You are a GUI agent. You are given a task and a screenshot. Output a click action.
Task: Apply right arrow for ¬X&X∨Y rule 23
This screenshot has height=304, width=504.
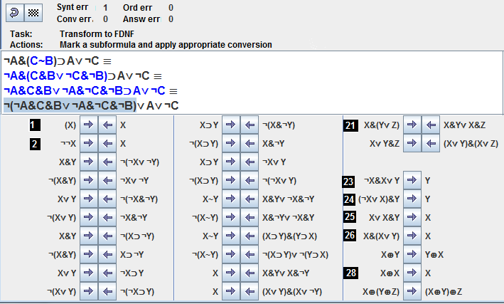coord(413,181)
